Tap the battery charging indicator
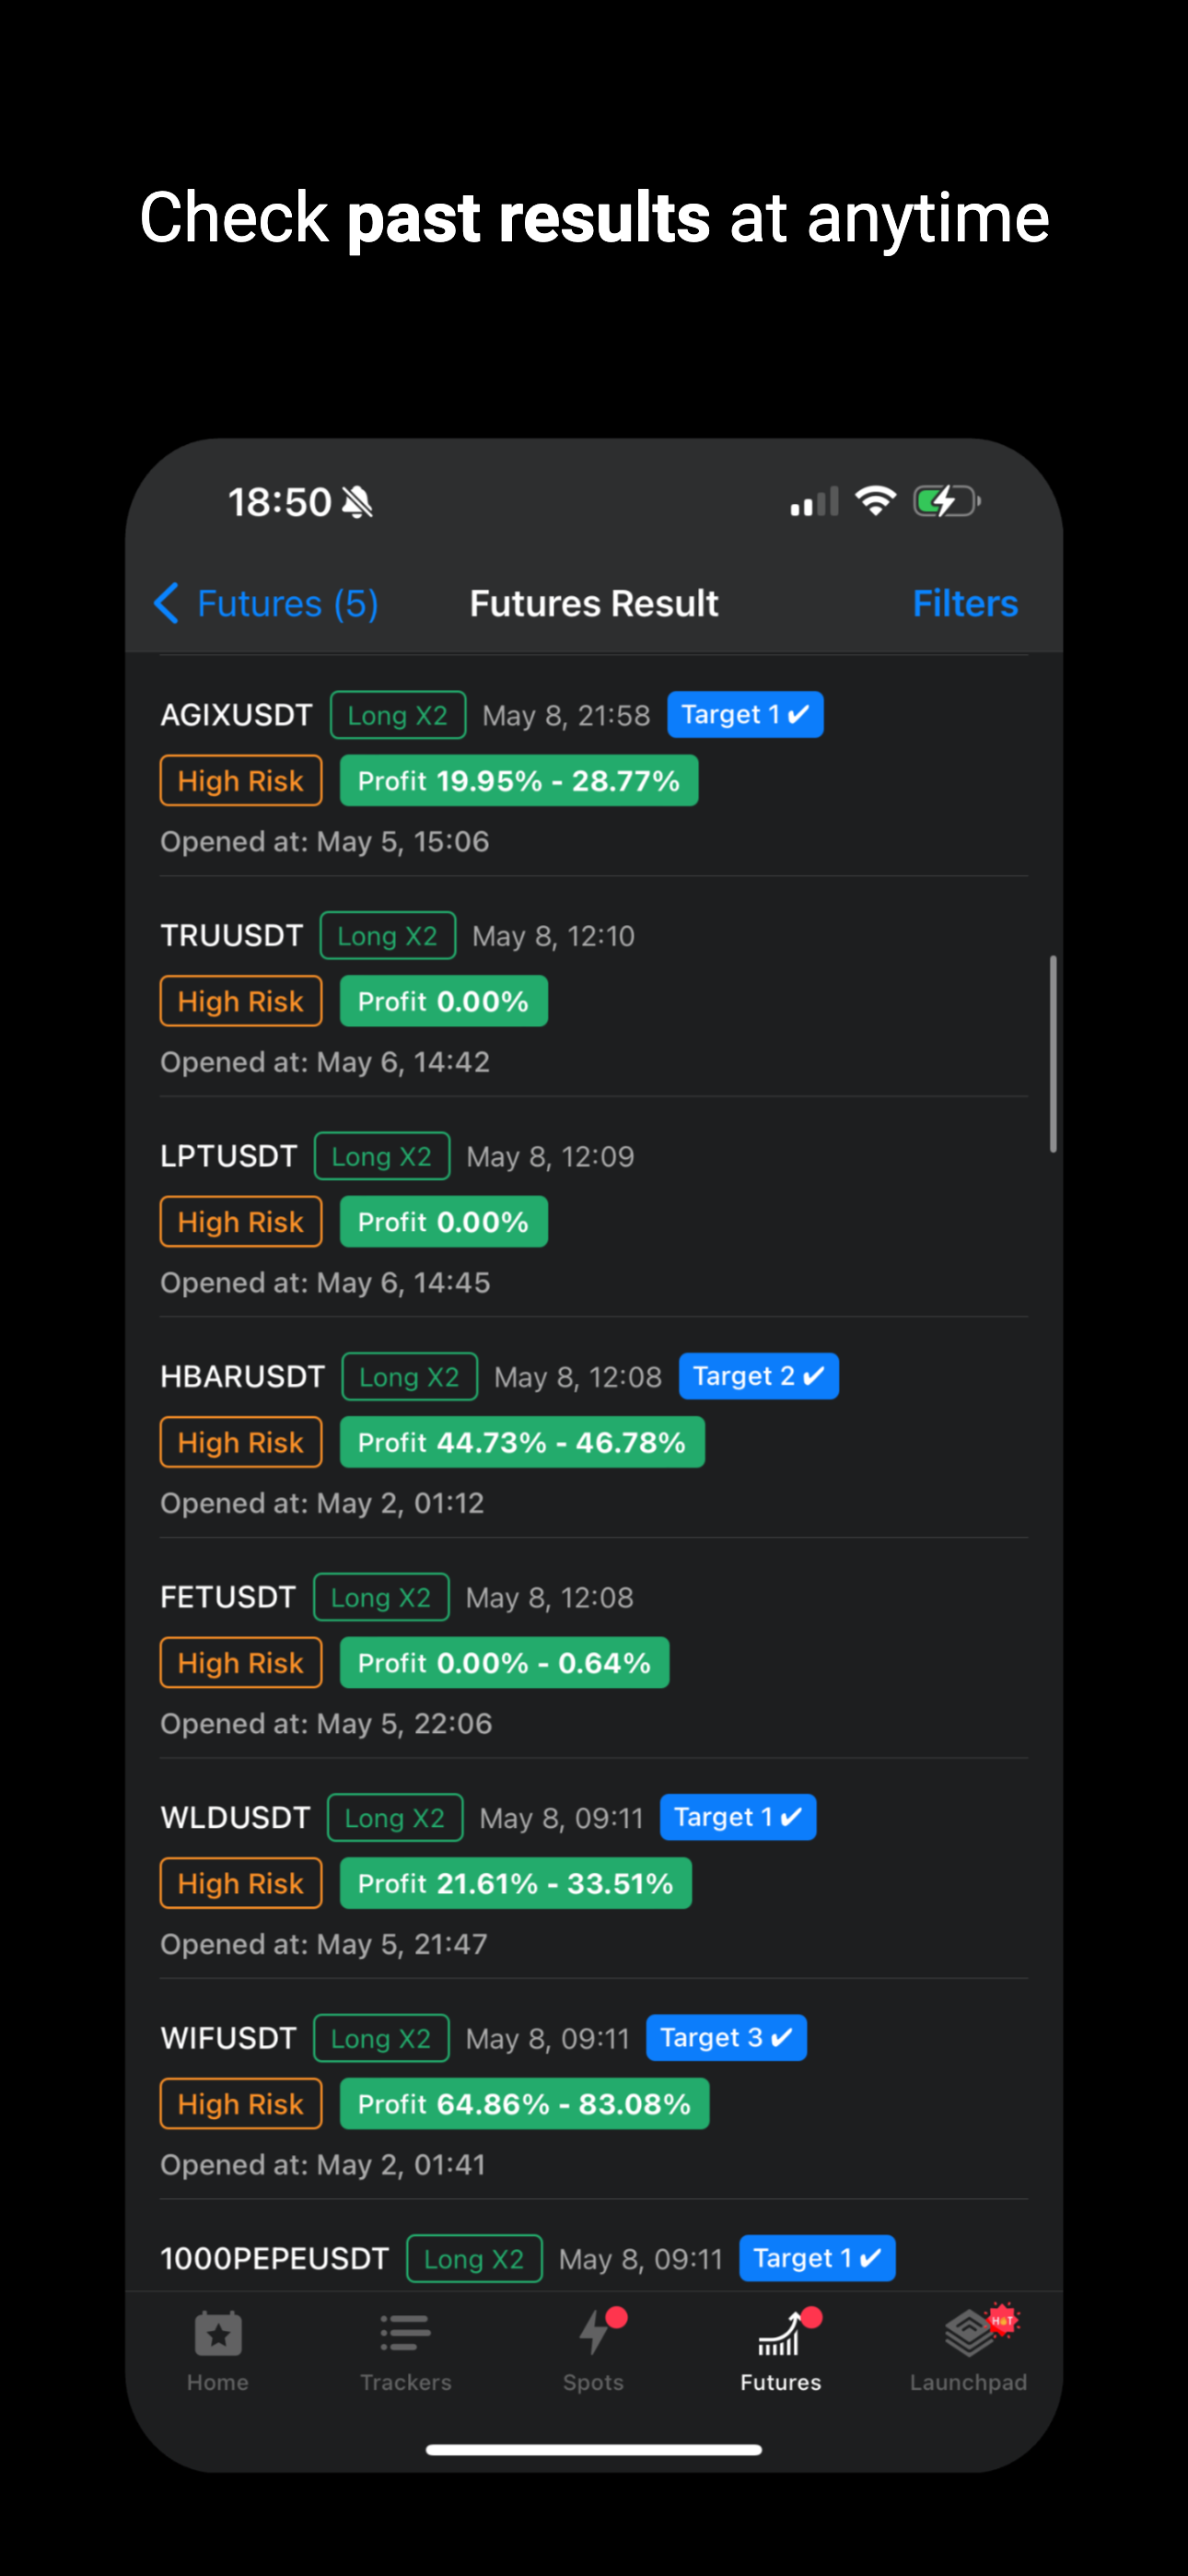This screenshot has height=2576, width=1188. (946, 501)
